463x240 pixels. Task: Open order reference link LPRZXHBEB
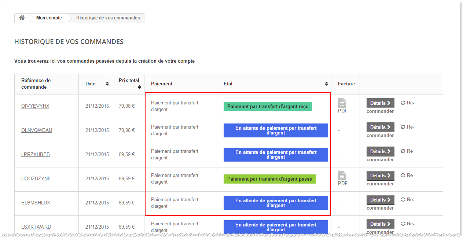[x=36, y=155]
